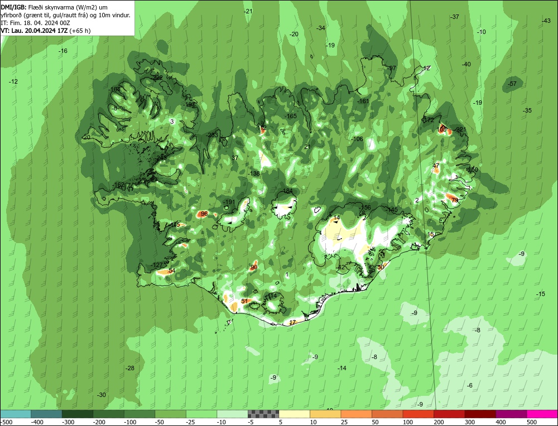Click the '-35' ocean value on the east side
558x426 pixels.
tap(527, 110)
